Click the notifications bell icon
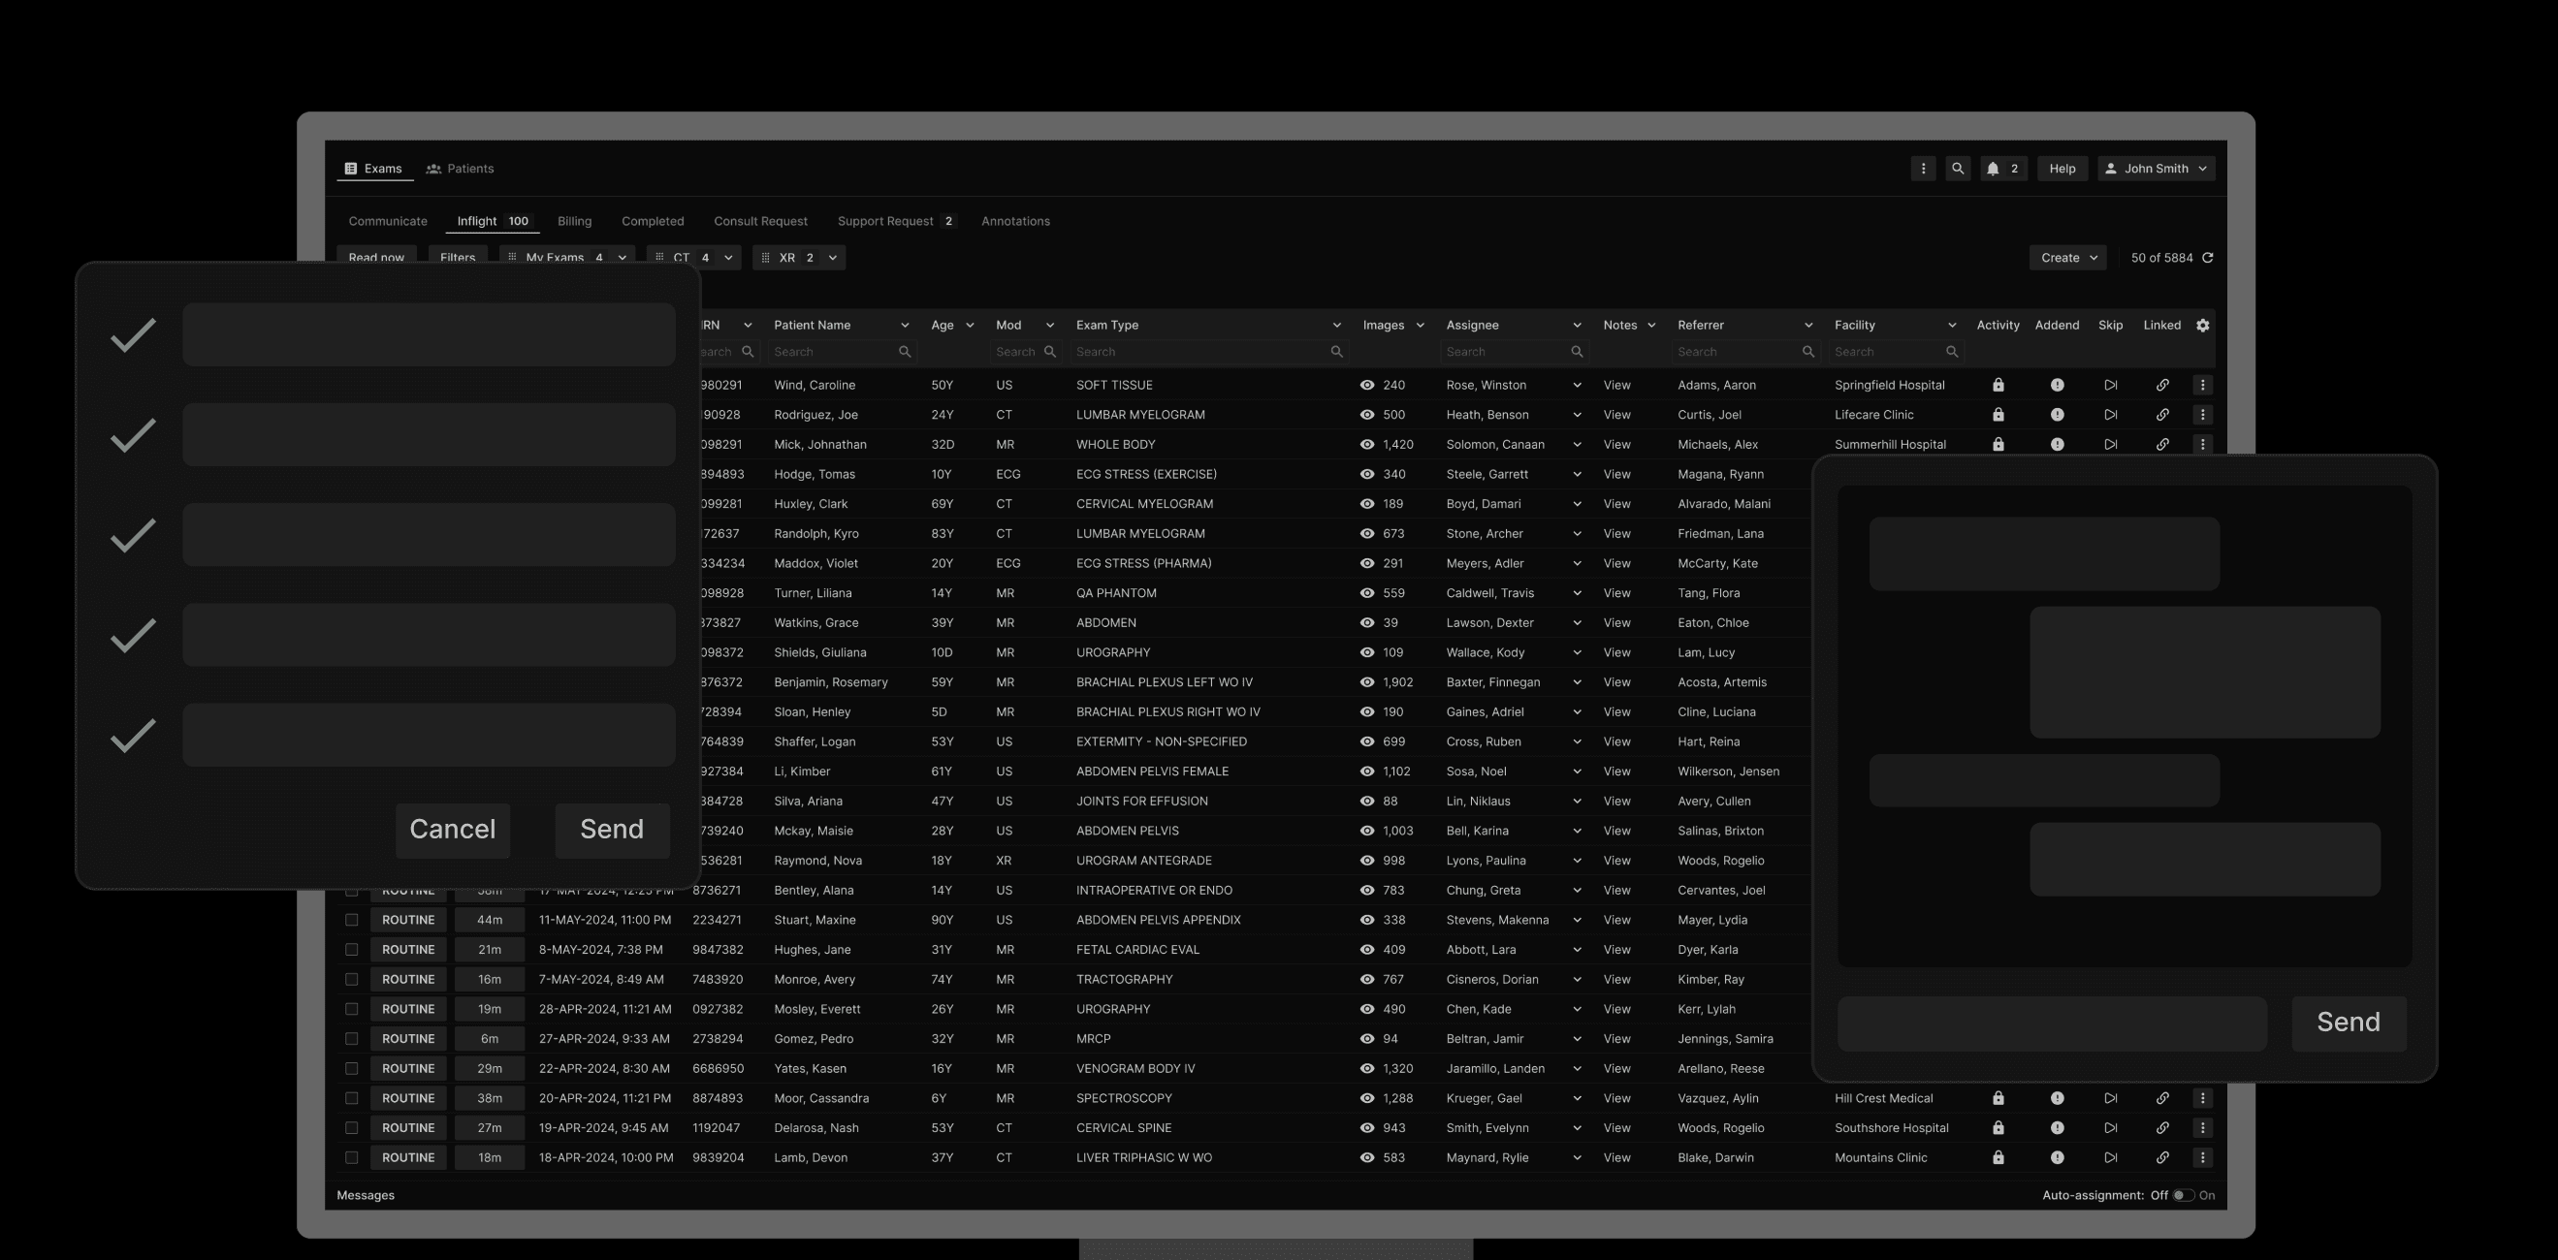The width and height of the screenshot is (2558, 1260). pos(1992,169)
